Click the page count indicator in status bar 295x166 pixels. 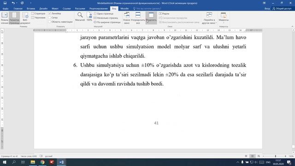click(x=9, y=156)
